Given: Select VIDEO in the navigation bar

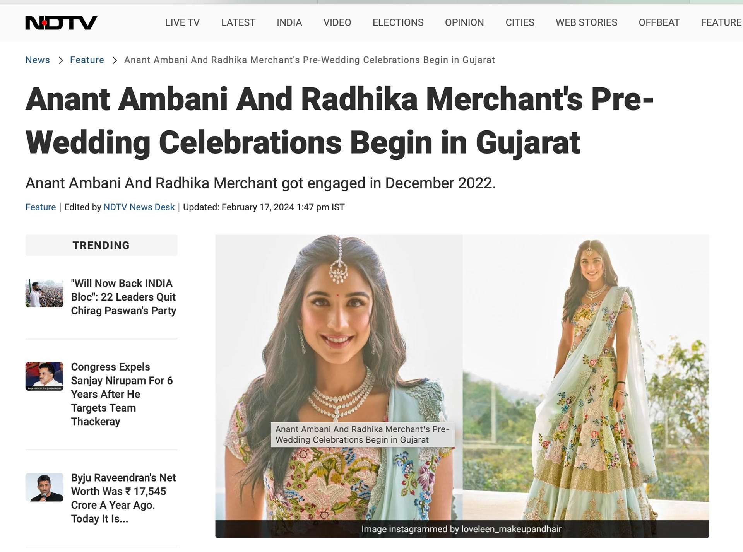Looking at the screenshot, I should (337, 22).
